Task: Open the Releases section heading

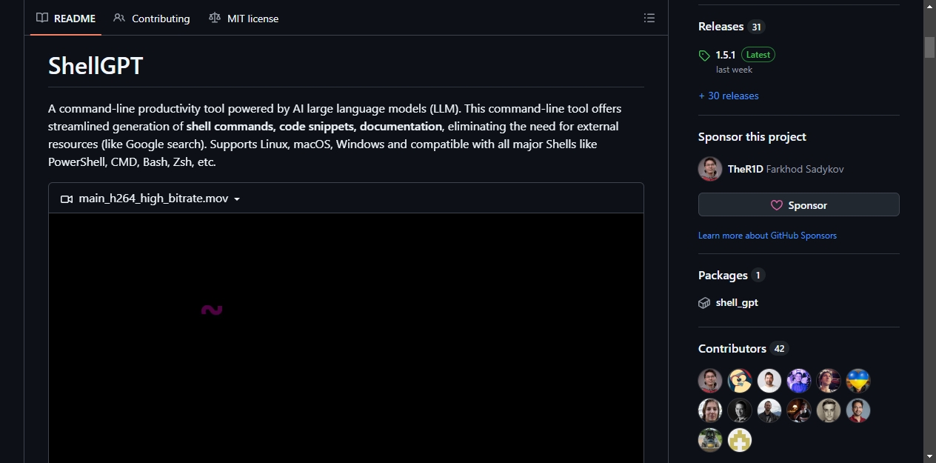Action: tap(721, 27)
